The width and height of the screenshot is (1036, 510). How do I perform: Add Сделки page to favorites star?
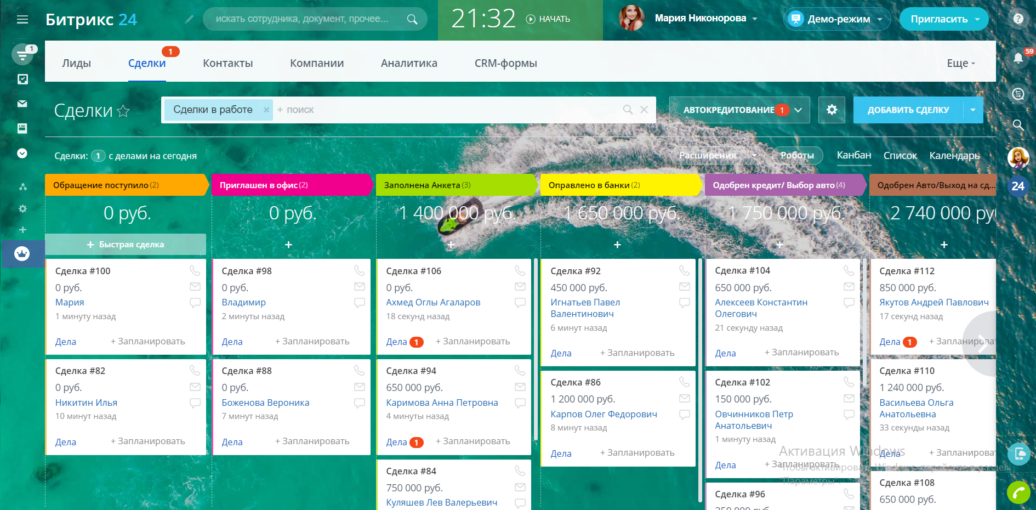click(124, 111)
